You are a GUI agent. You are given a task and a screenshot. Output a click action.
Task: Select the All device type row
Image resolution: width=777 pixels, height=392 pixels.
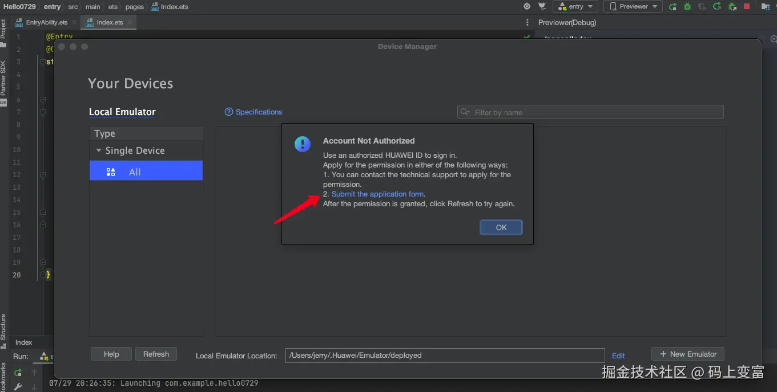[146, 171]
